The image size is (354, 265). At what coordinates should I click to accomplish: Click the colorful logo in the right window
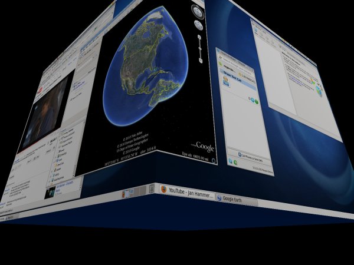[x=317, y=87]
